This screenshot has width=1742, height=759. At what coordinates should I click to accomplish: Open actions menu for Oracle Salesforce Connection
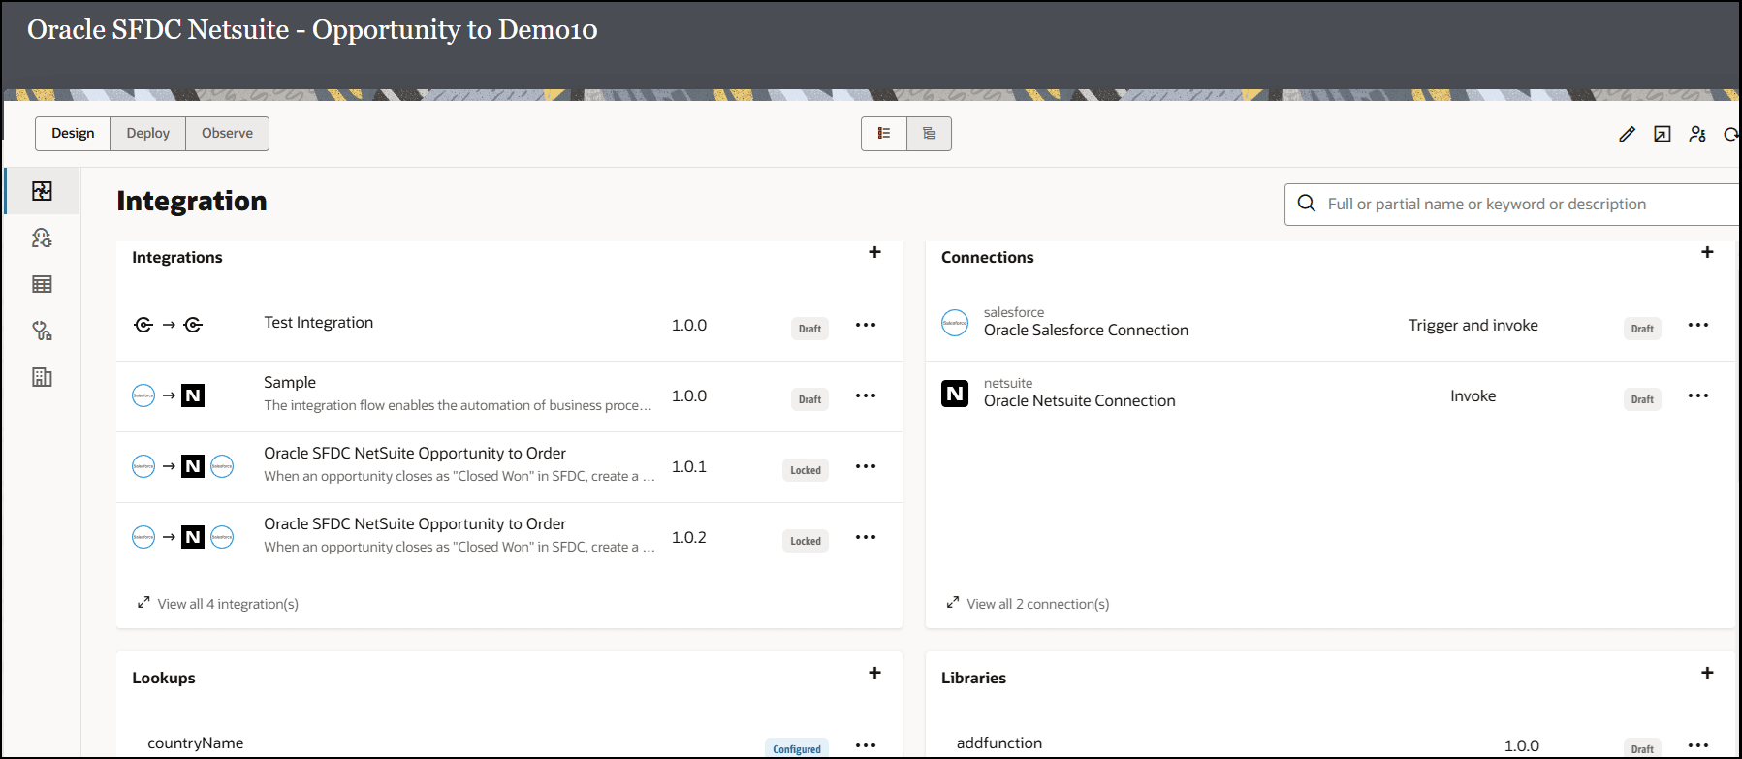pos(1698,325)
